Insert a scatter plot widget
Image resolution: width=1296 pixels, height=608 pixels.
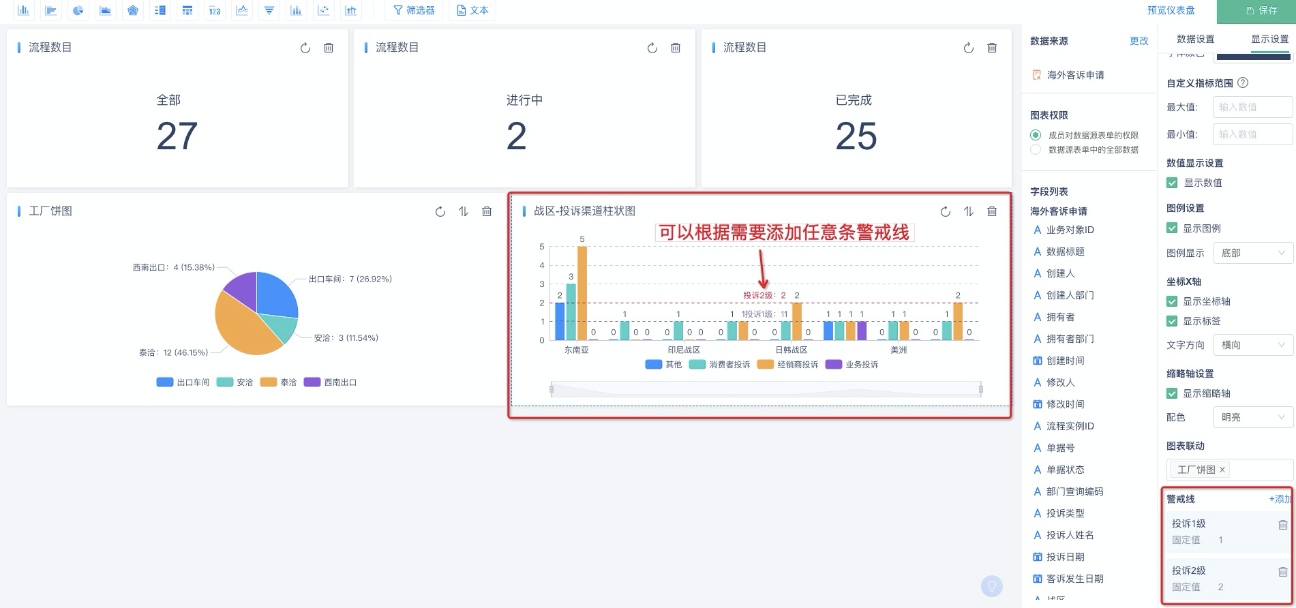point(324,10)
